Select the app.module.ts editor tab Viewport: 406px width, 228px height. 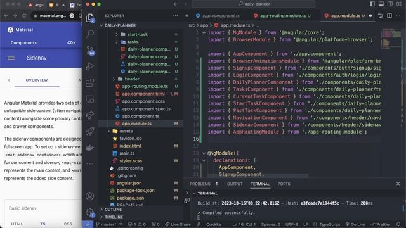tap(348, 16)
